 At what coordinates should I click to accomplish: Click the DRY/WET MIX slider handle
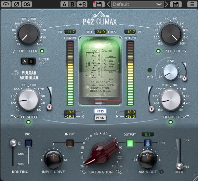click(179, 166)
